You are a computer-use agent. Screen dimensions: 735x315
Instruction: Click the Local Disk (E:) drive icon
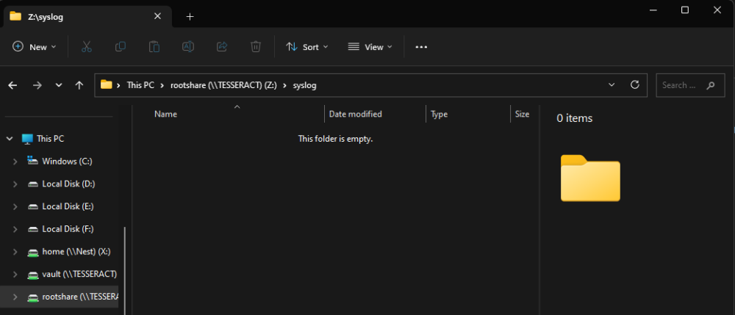(32, 206)
